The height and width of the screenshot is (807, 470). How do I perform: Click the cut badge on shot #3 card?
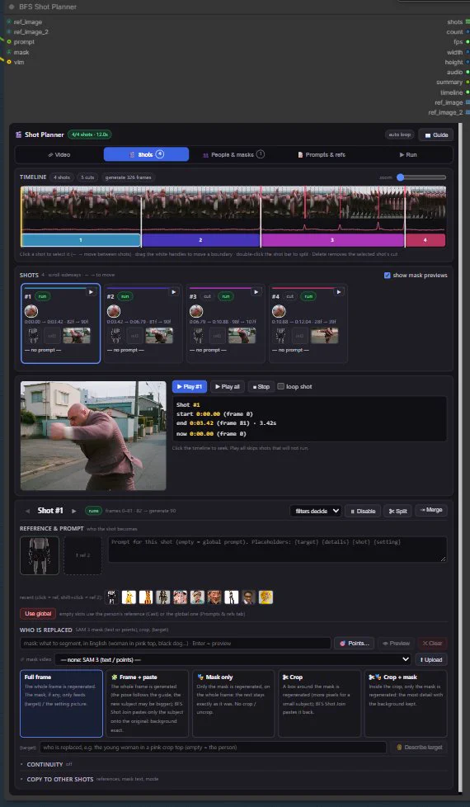click(208, 296)
